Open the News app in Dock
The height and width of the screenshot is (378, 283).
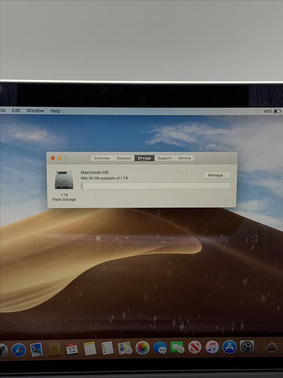195,348
